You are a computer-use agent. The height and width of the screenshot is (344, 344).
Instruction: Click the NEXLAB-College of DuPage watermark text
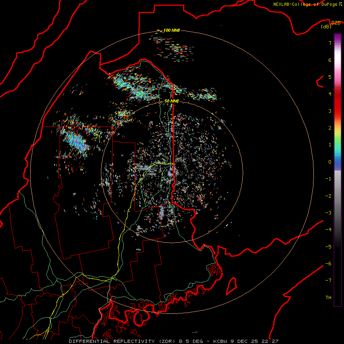click(306, 4)
